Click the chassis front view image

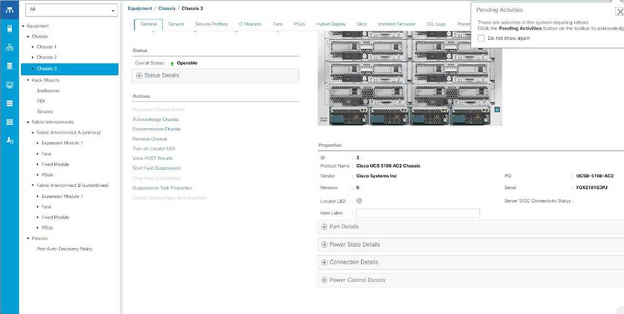[410, 78]
